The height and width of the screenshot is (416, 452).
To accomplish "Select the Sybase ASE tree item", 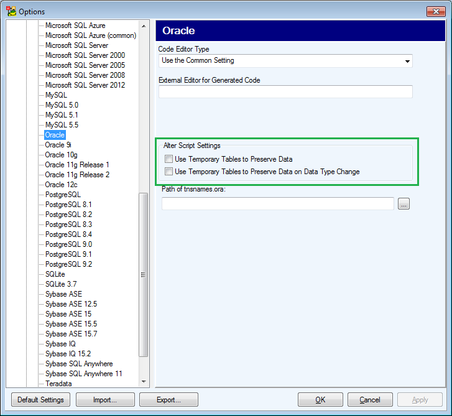I will pos(63,294).
